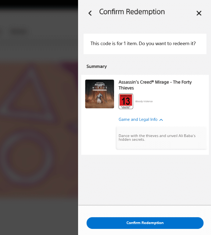Click the hooded assassin figure on cover

pyautogui.click(x=99, y=99)
